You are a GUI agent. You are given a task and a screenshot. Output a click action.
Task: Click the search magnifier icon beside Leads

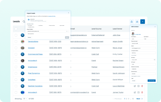[x=24, y=22]
